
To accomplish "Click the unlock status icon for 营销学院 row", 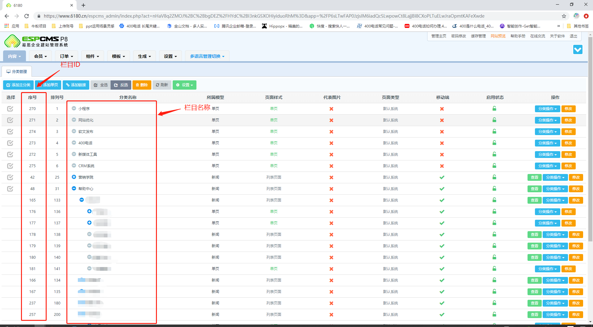I will tap(494, 177).
